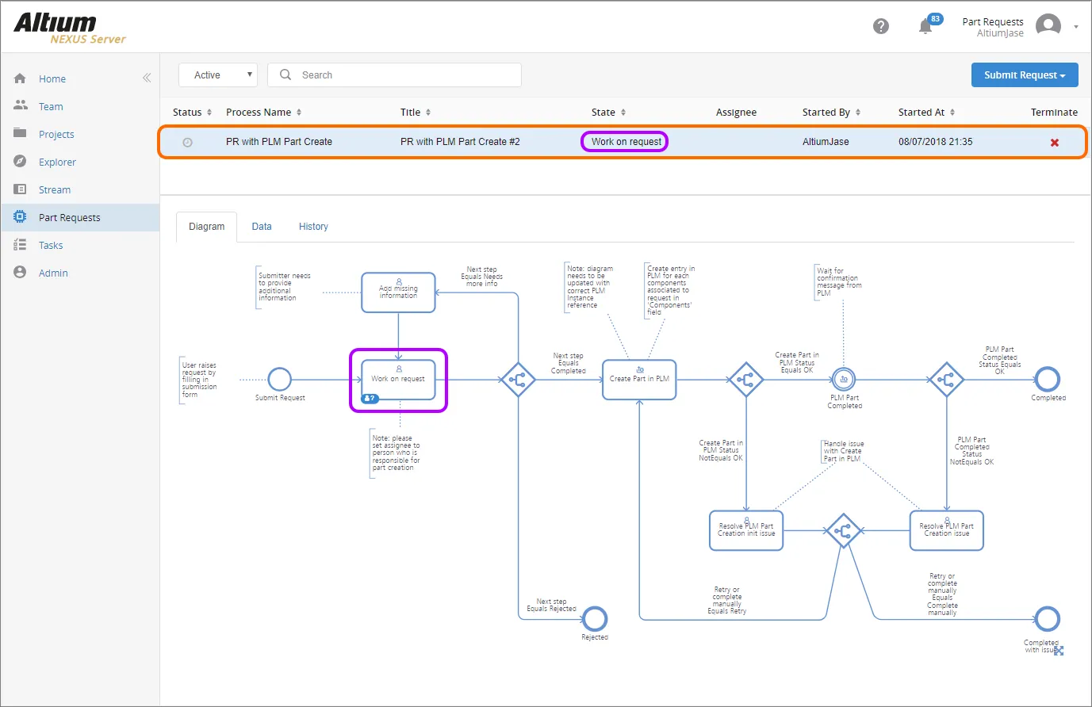Click the Completed end event circle
Image resolution: width=1092 pixels, height=707 pixels.
[x=1048, y=380]
